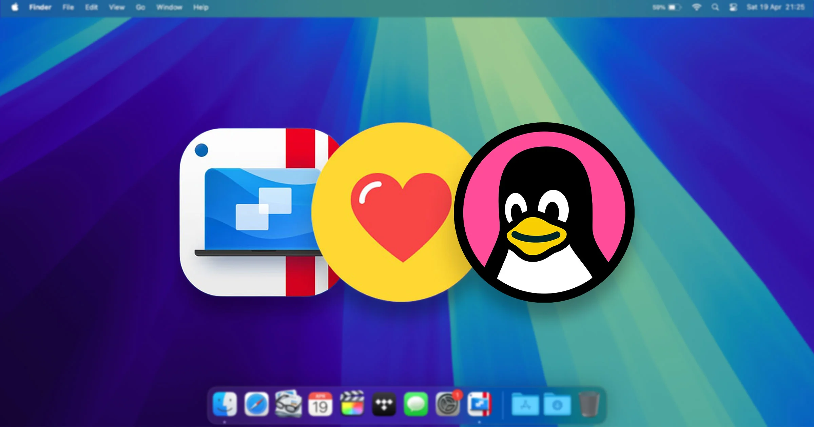Viewport: 814px width, 427px height.
Task: Open Messages from the Dock
Action: (416, 404)
